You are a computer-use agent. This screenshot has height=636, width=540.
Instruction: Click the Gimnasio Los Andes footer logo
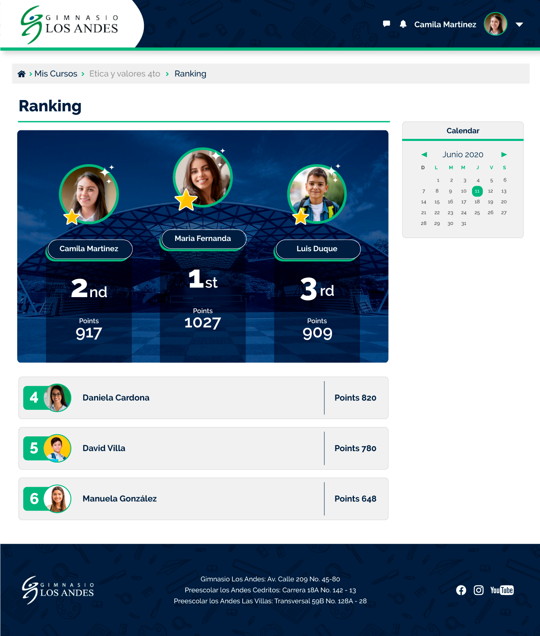(x=58, y=590)
